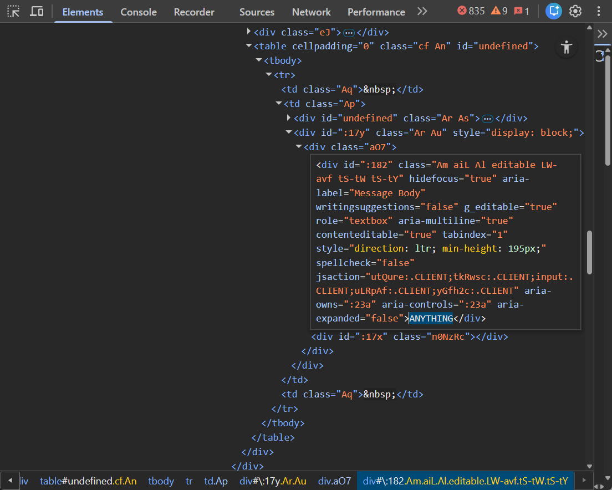Viewport: 612px width, 490px height.
Task: Expand the collapsed ellipsis in div eJ
Action: (x=349, y=32)
